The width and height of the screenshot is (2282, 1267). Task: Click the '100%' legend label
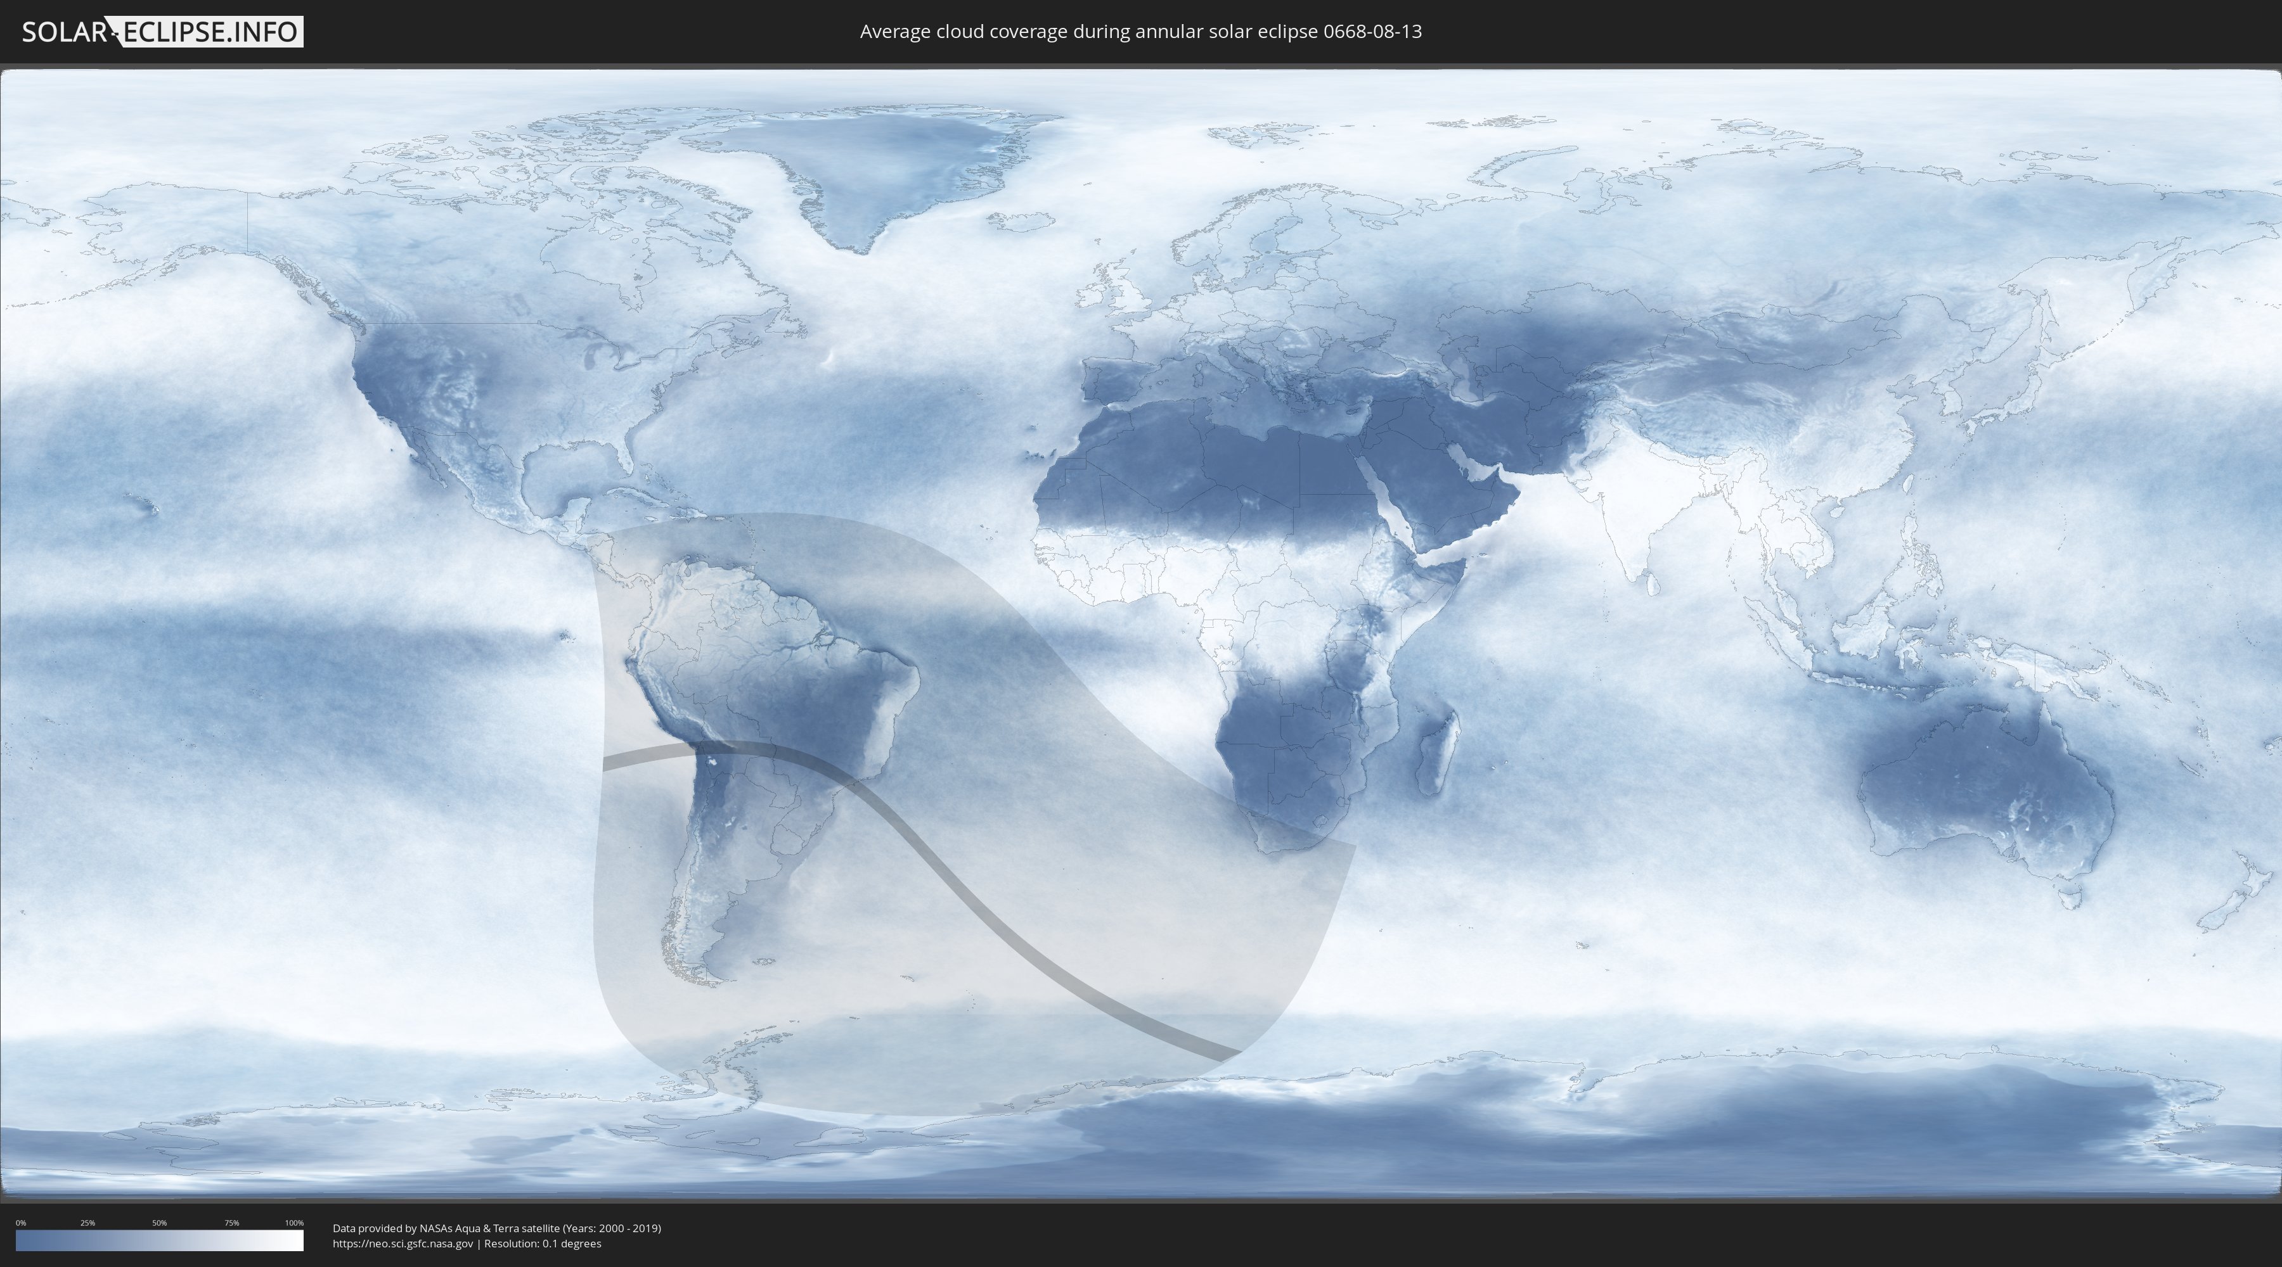[x=294, y=1223]
